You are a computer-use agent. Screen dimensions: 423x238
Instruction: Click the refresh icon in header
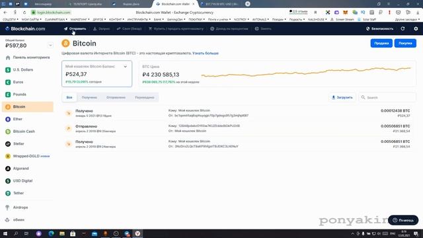(403, 28)
